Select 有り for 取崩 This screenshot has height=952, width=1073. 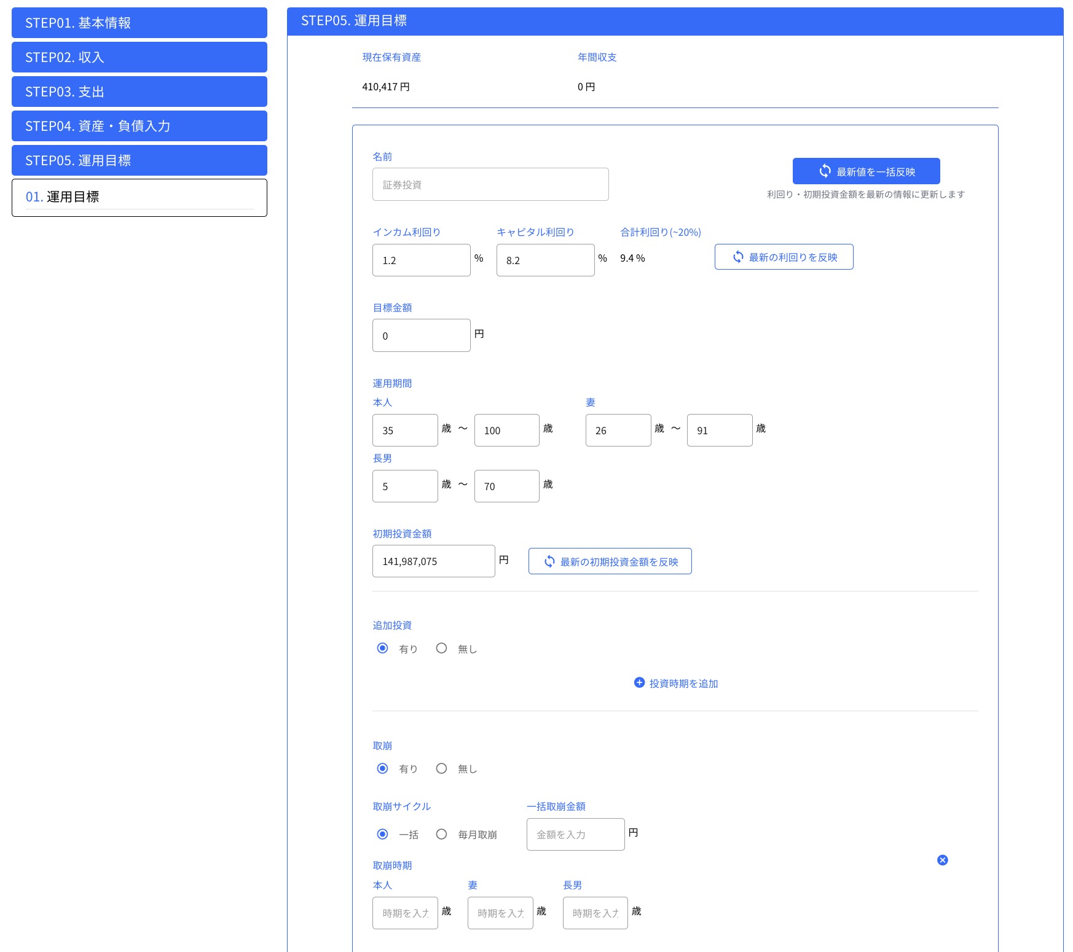(382, 768)
